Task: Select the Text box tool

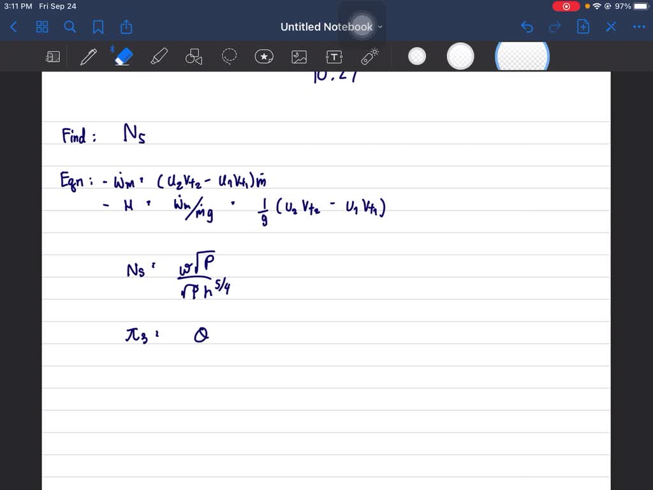Action: coord(334,56)
